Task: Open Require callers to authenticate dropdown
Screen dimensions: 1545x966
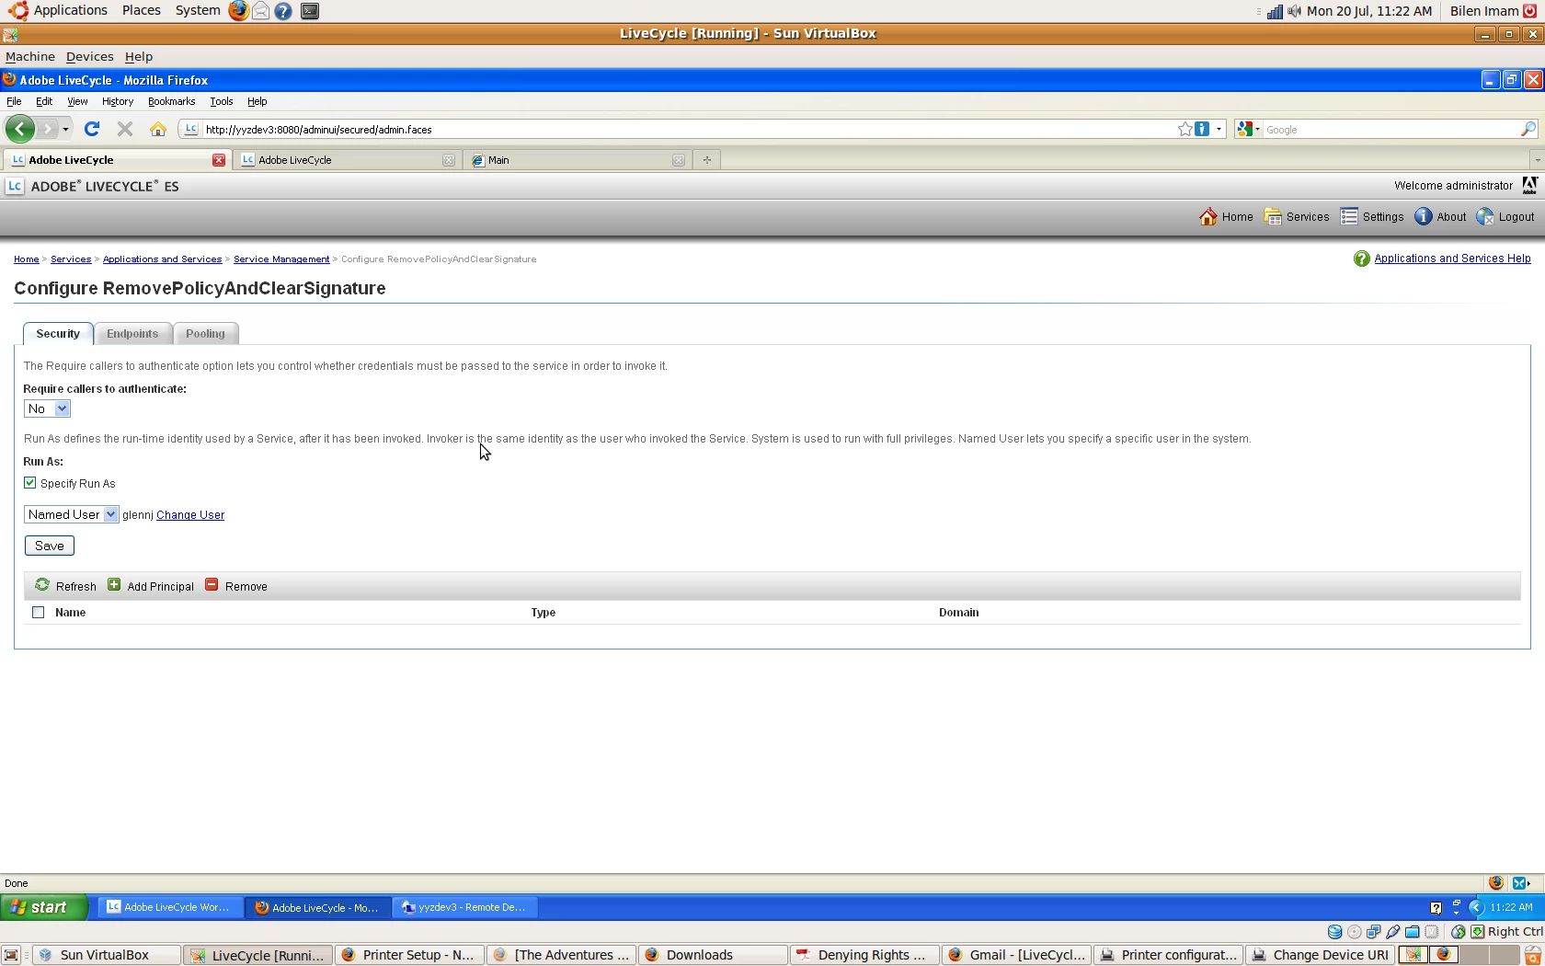Action: pos(47,409)
